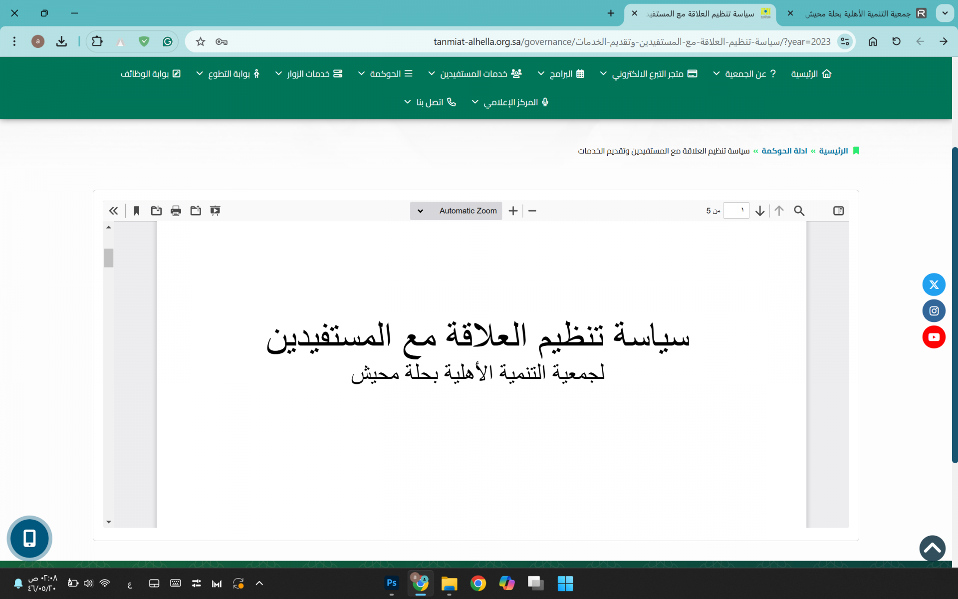The image size is (958, 599).
Task: Click the PDF page number field
Action: 736,211
